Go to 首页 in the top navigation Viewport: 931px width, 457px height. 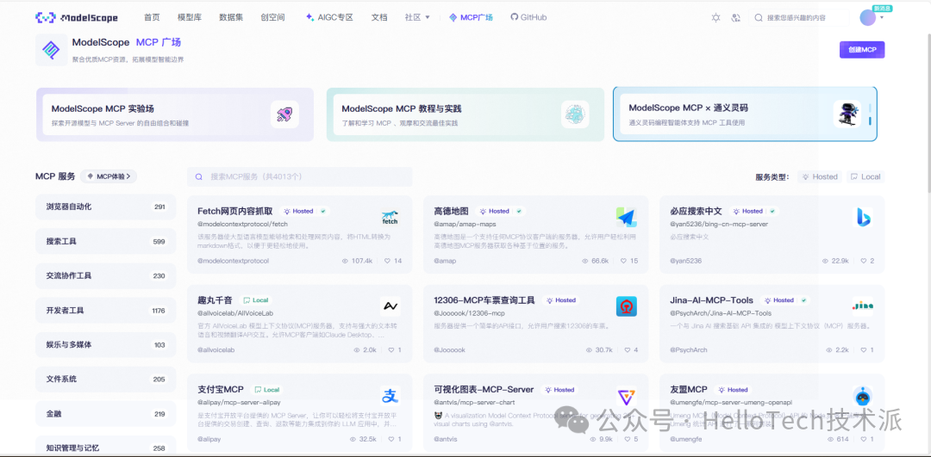point(152,18)
